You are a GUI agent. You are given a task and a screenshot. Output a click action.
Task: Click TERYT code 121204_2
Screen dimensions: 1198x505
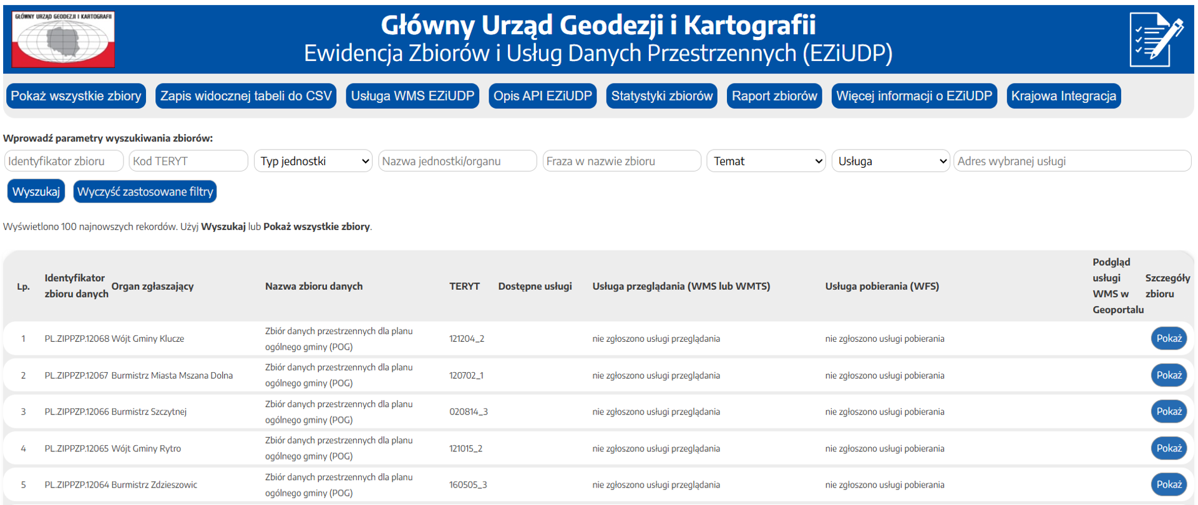467,339
